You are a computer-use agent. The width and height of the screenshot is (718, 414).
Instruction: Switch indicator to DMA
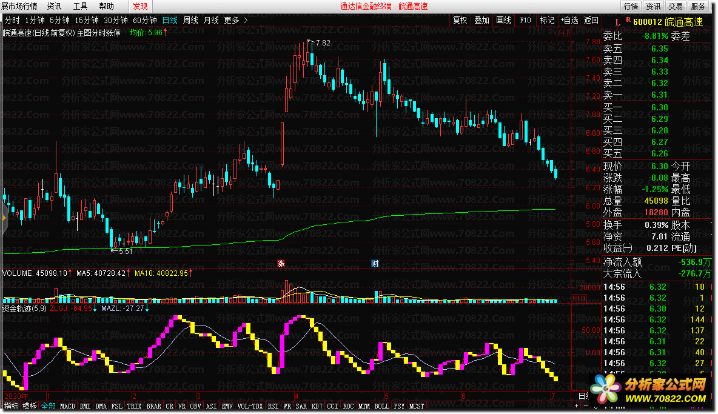(101, 406)
